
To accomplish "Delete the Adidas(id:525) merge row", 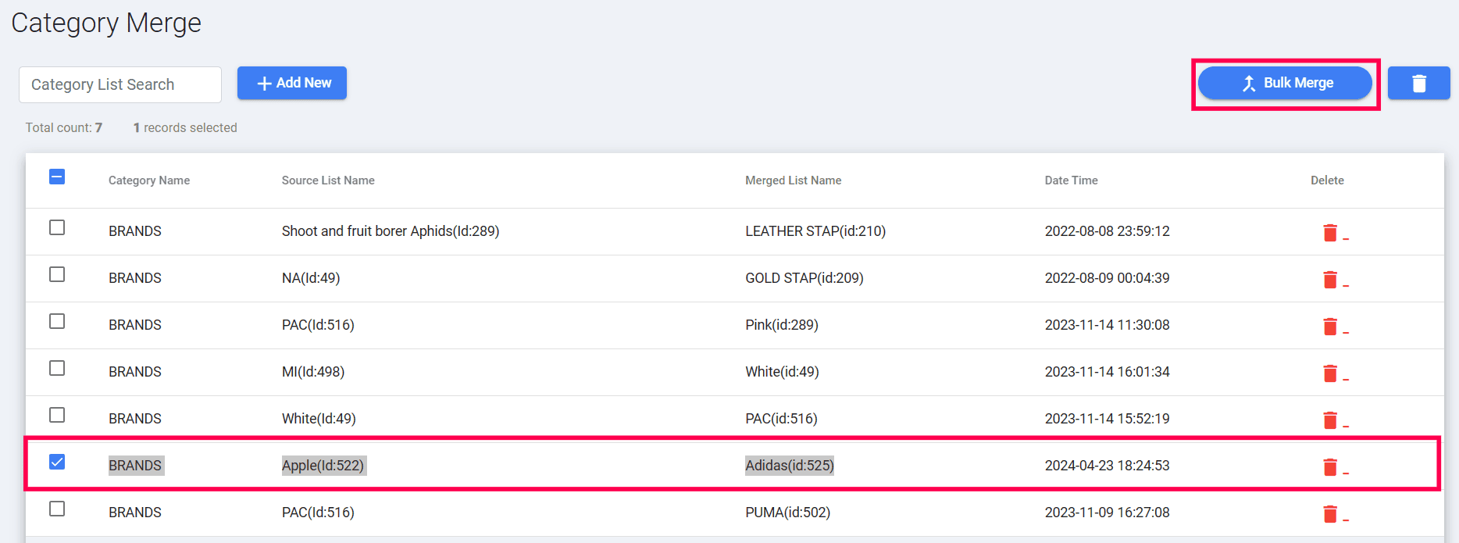I will point(1330,466).
